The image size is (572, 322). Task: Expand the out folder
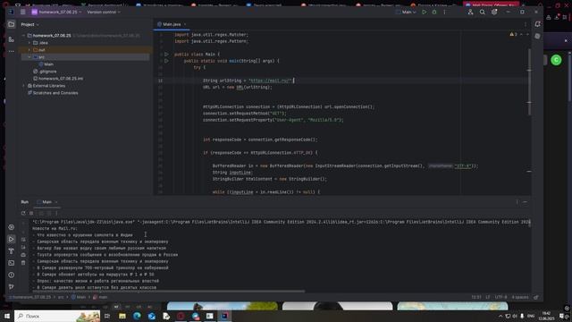pyautogui.click(x=29, y=50)
